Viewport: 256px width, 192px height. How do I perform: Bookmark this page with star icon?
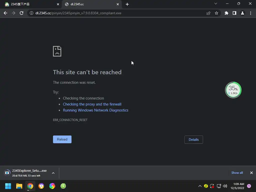click(x=216, y=13)
